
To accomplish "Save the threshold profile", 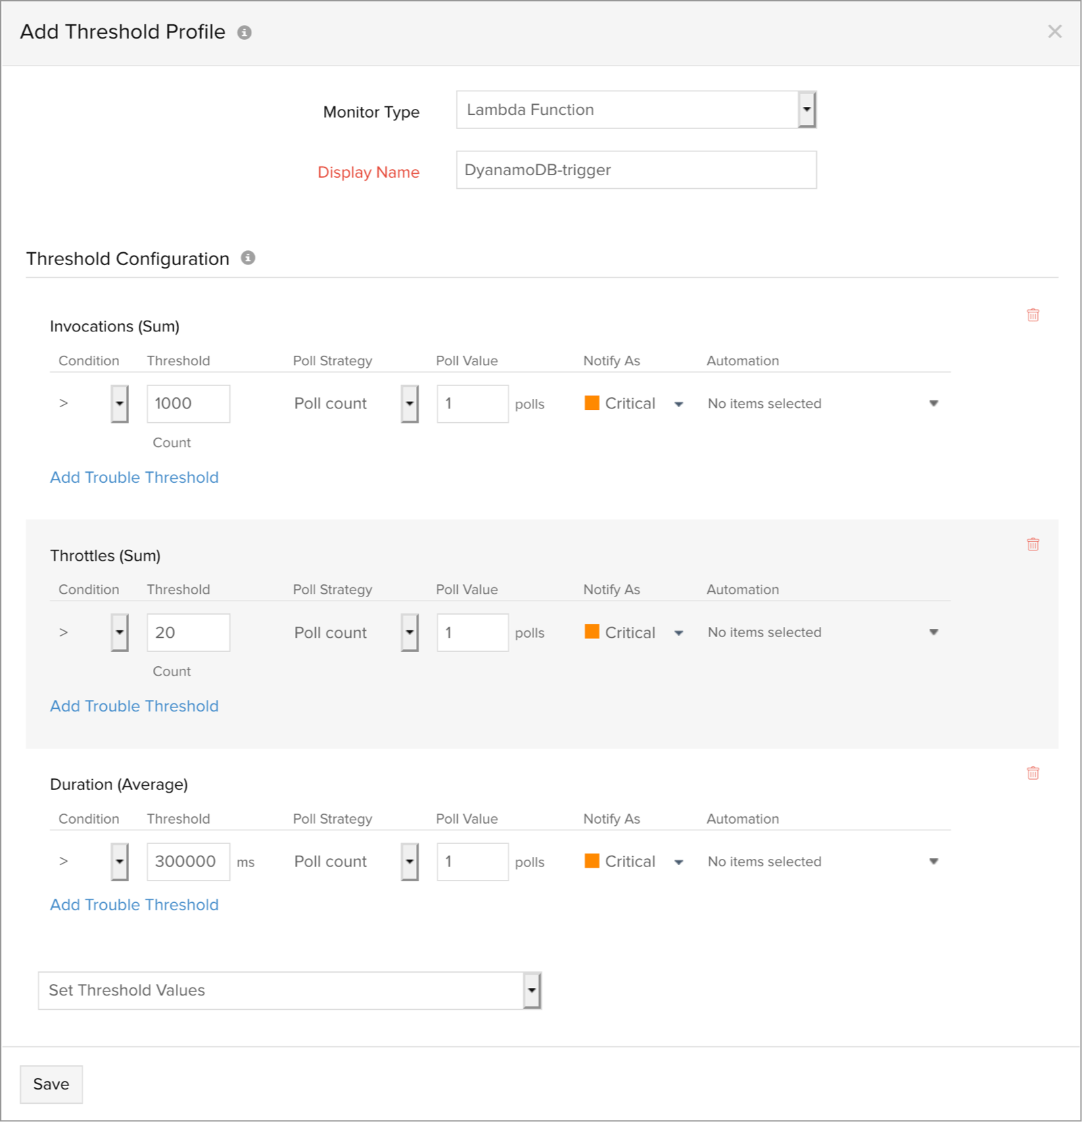I will [51, 1084].
